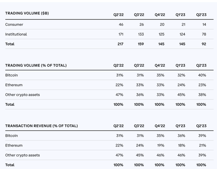This screenshot has width=217, height=169.
Task: Select Bitcoin Q2'23 trading volume share 40%
Action: point(202,75)
